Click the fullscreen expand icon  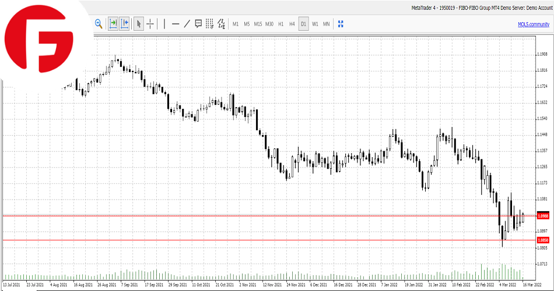tap(341, 24)
